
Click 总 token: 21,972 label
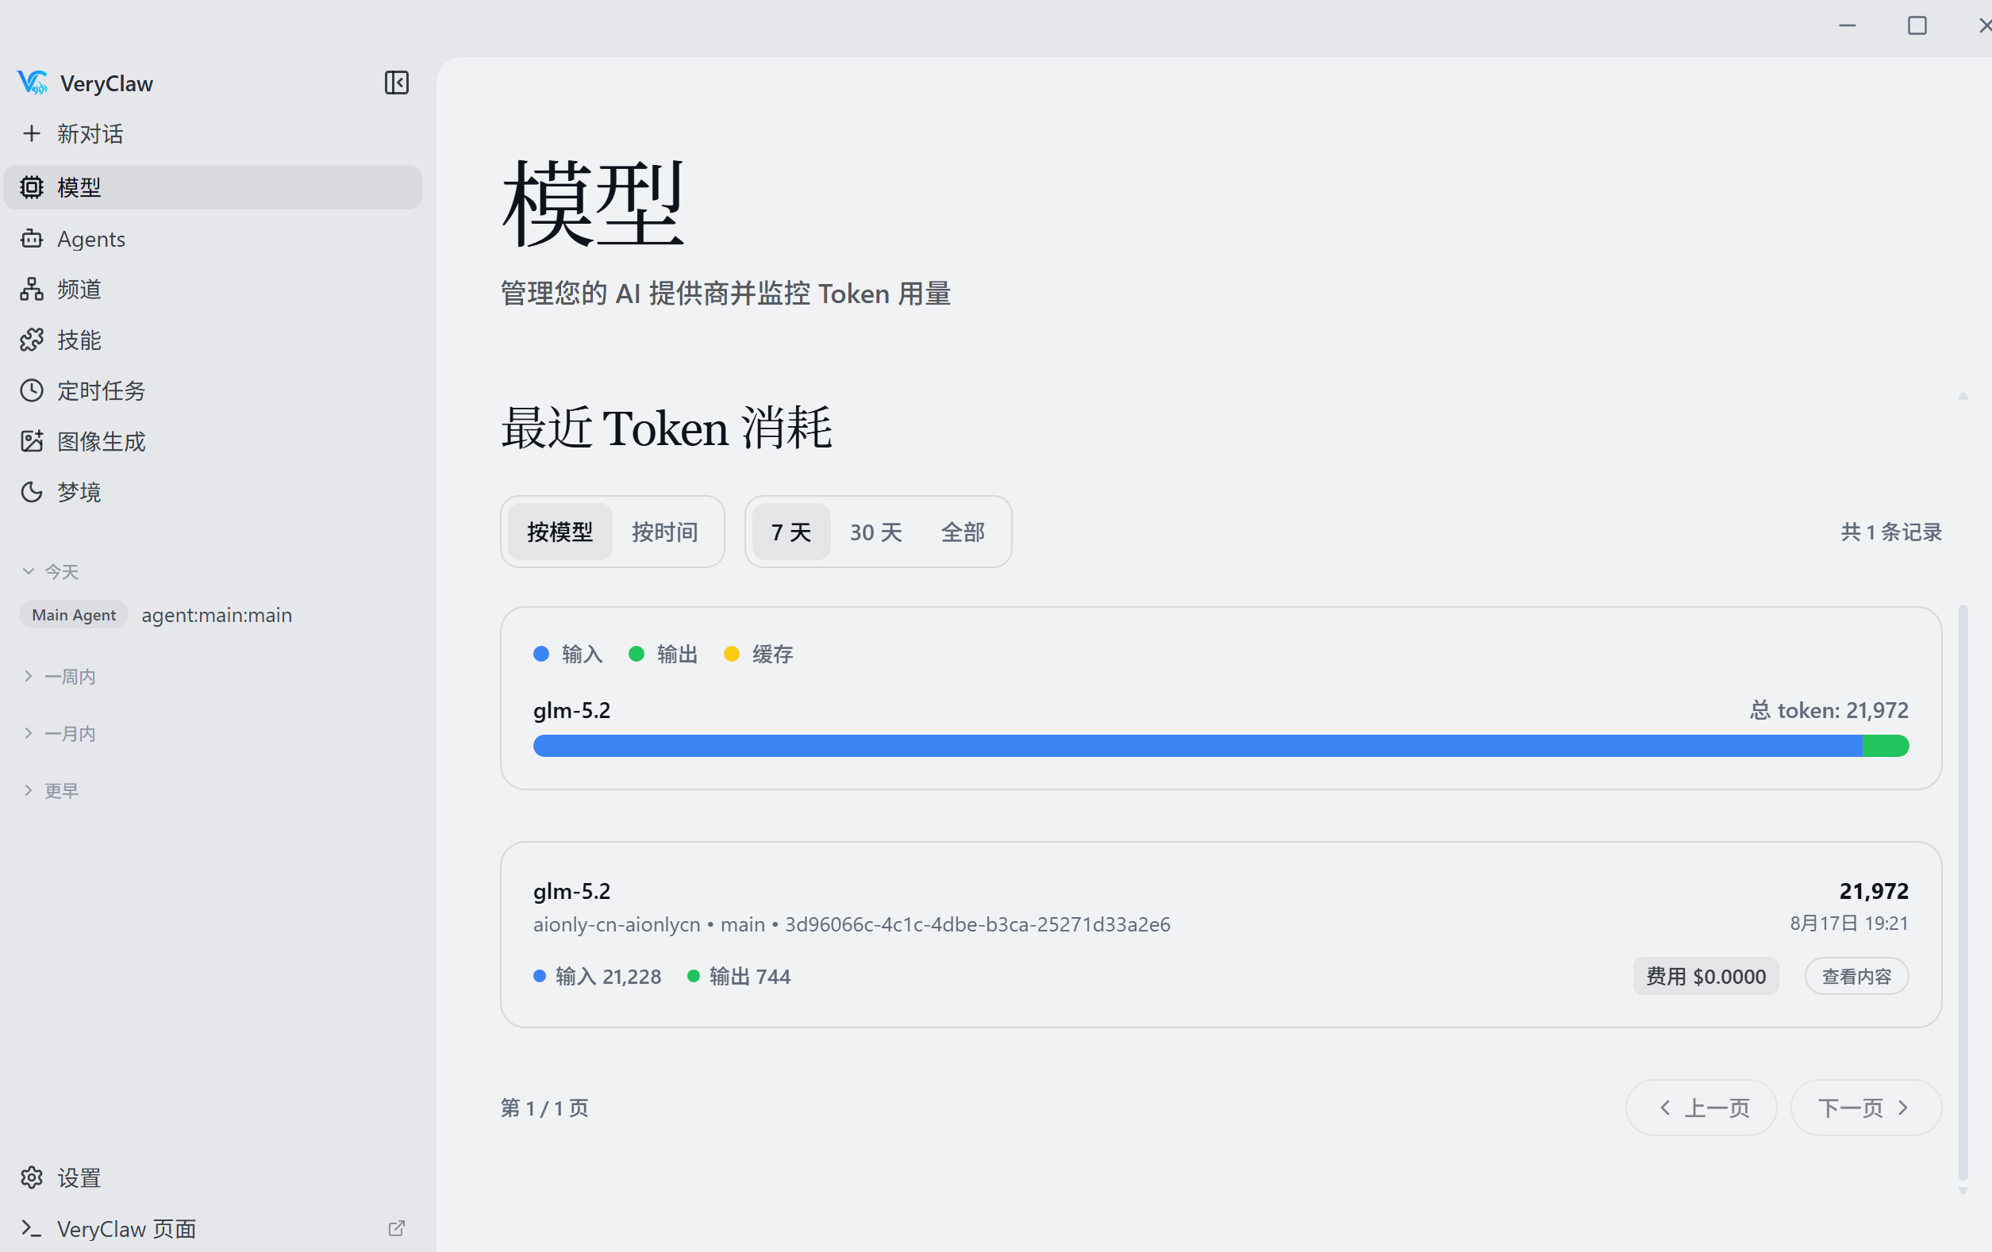[1829, 710]
